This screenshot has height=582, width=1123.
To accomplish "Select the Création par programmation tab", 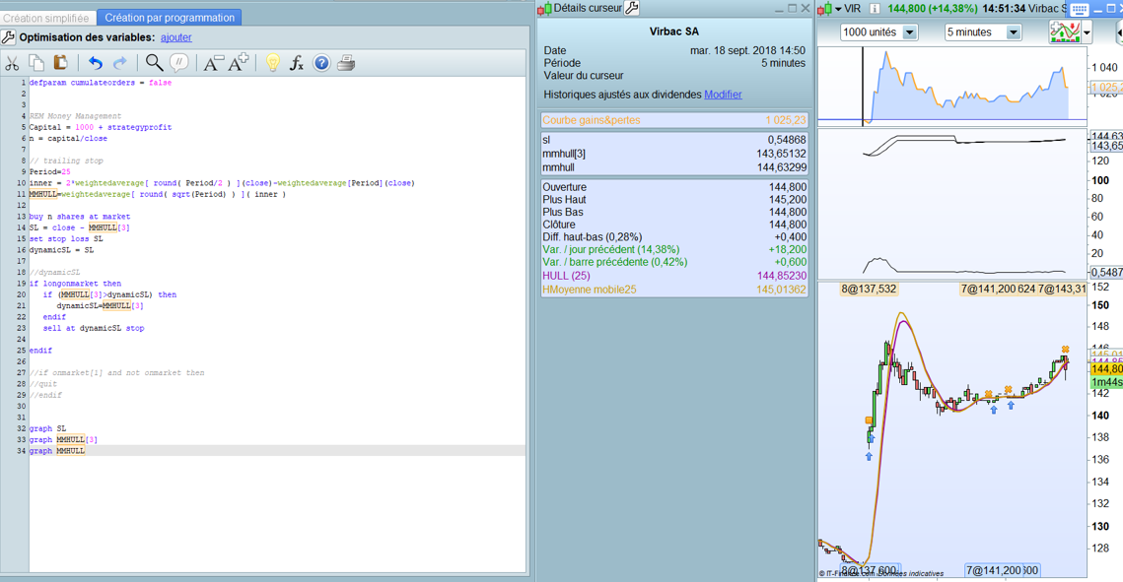I will click(170, 18).
